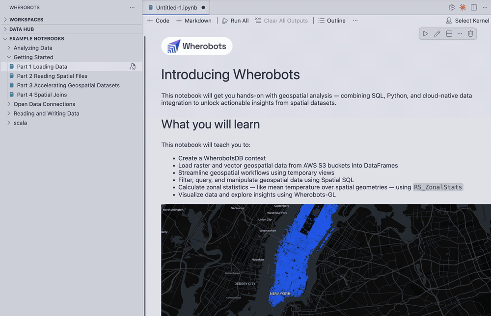Add a new Code cell

tap(158, 21)
